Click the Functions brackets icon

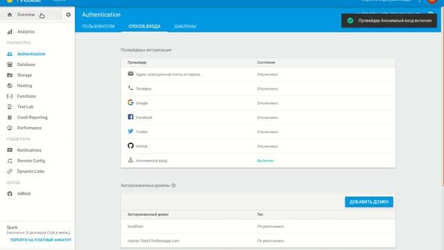click(10, 96)
